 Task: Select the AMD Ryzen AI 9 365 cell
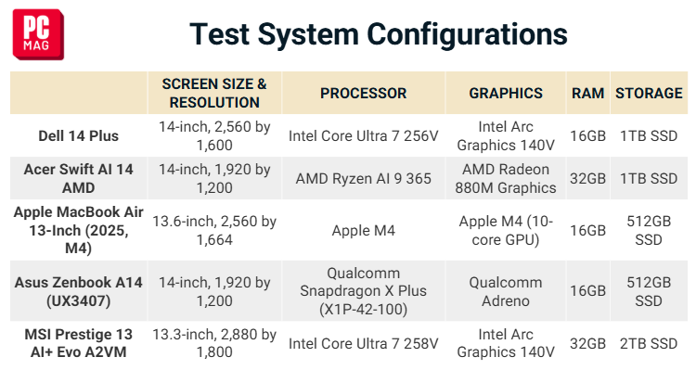click(x=364, y=178)
